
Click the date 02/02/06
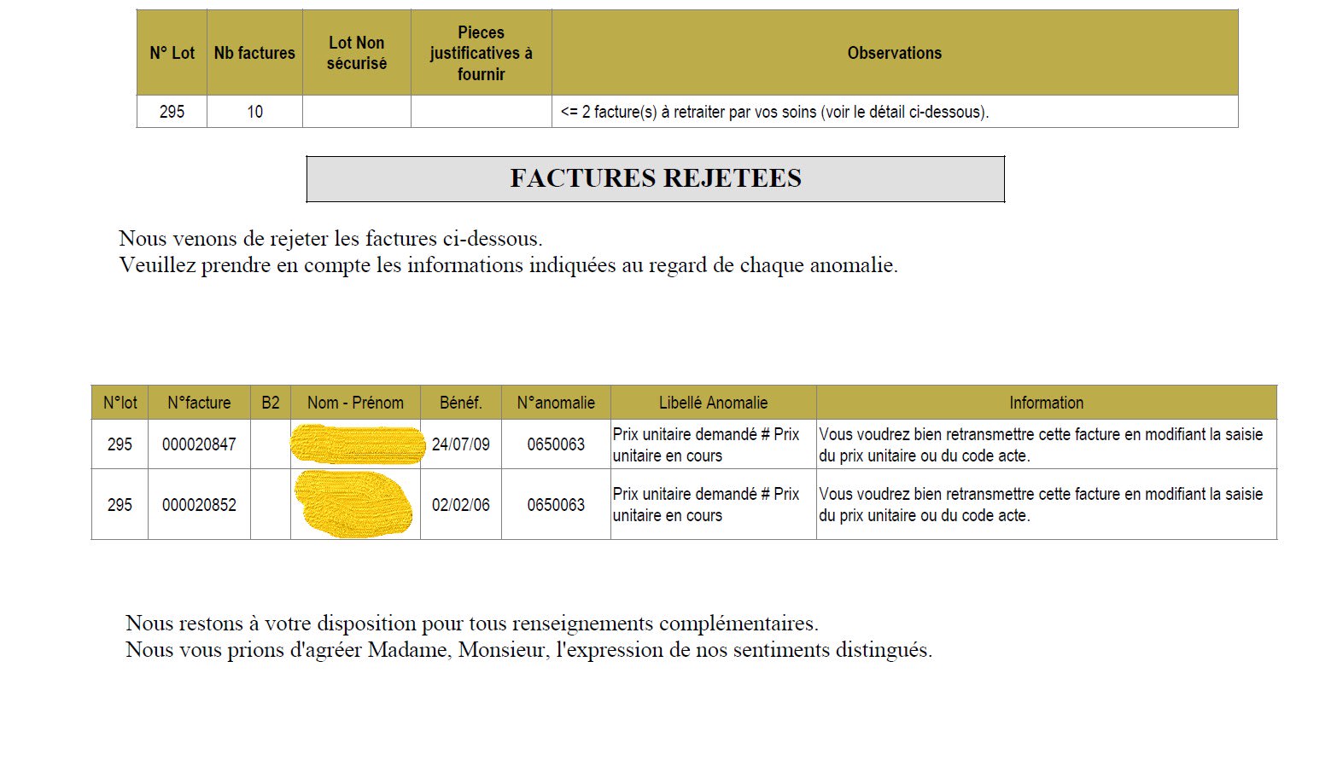(460, 505)
